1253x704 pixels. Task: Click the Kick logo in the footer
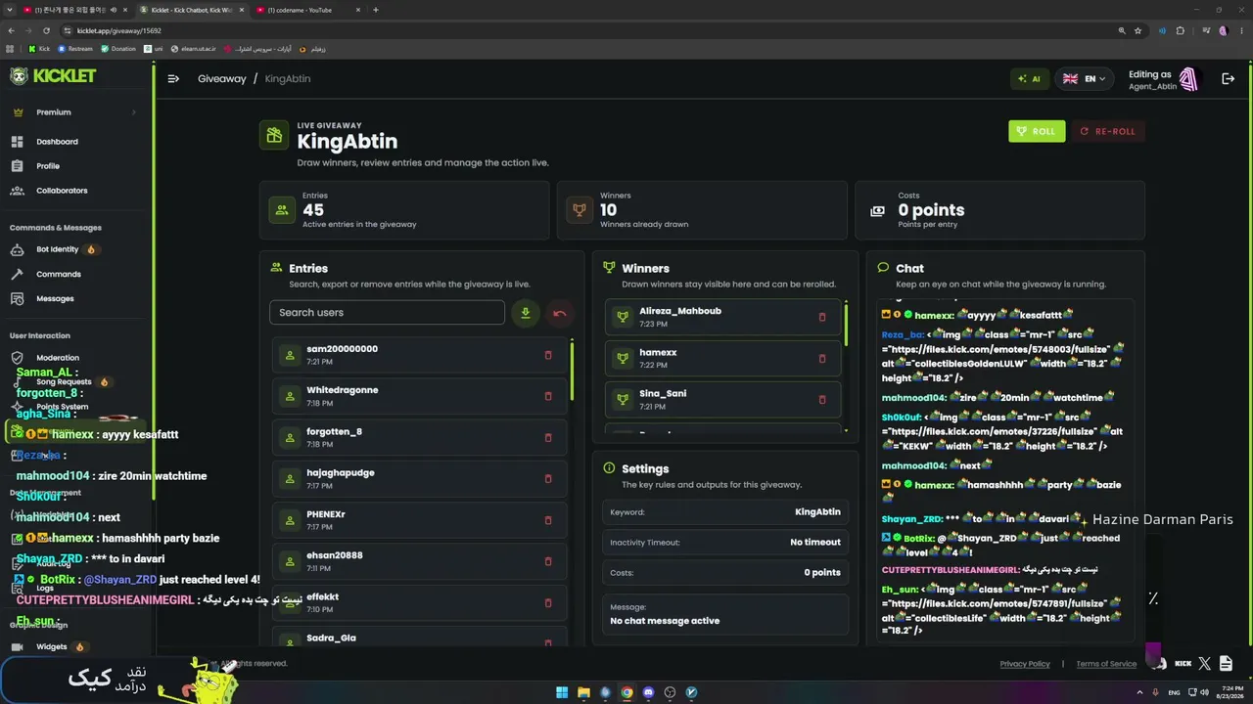[1183, 664]
